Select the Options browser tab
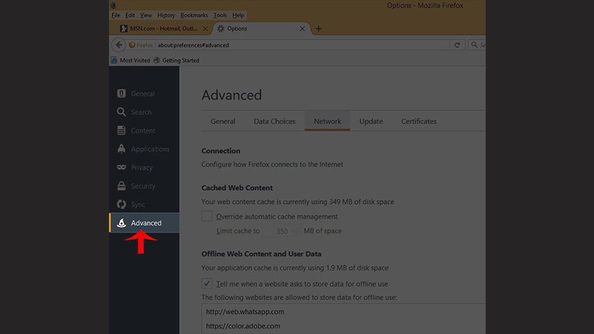594x334 pixels. click(262, 28)
